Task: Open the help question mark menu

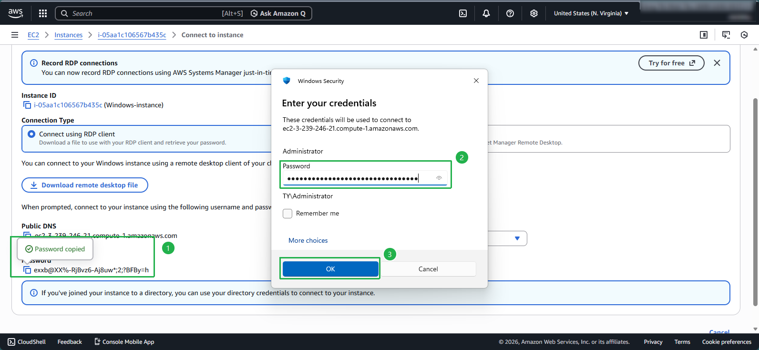Action: [x=510, y=13]
